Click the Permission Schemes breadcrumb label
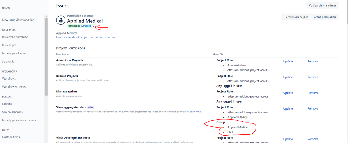The height and width of the screenshot is (143, 348). click(80, 16)
